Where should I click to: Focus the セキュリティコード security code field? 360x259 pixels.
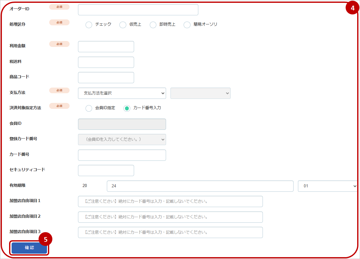point(106,170)
